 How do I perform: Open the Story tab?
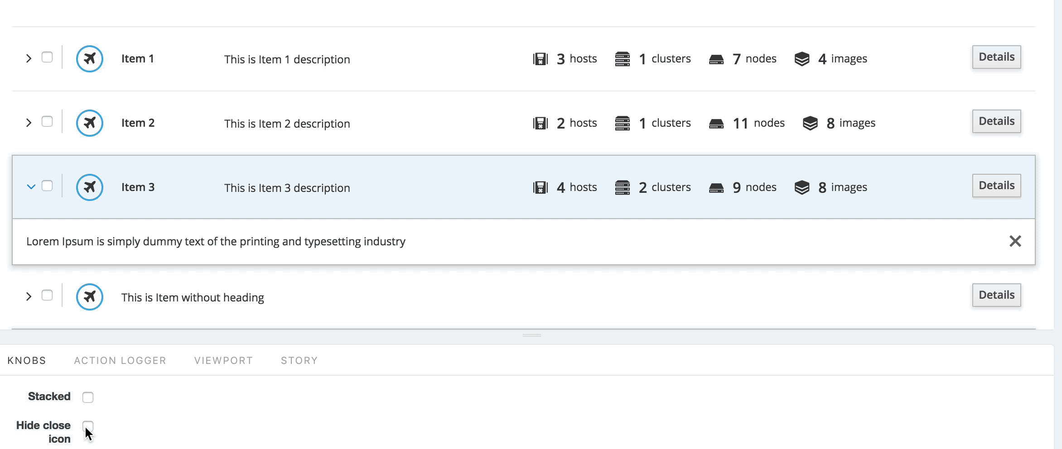tap(299, 360)
